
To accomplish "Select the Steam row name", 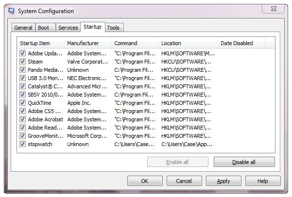I will [35, 62].
